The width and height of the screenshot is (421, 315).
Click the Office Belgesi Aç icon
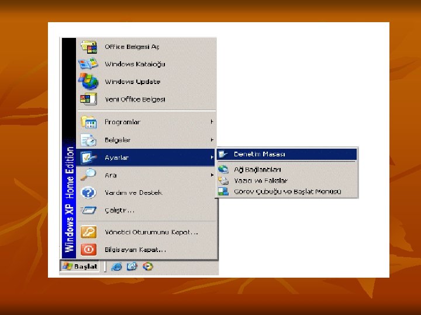click(x=89, y=47)
